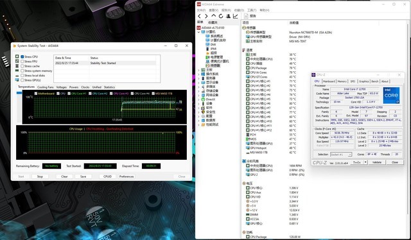
Task: Toggle the Motherboard temperature graph checkbox
Action: coord(36,94)
